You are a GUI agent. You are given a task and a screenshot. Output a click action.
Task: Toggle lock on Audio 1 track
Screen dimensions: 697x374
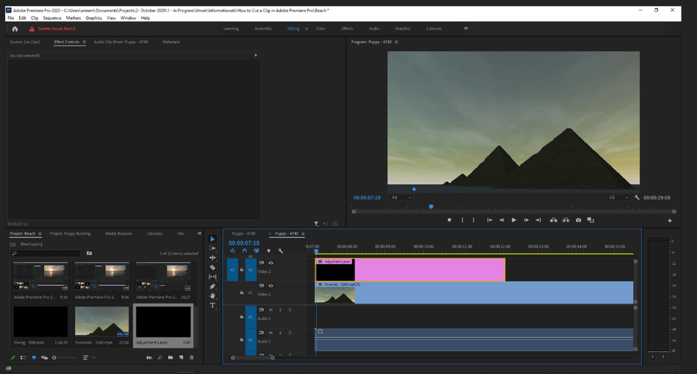coord(242,317)
